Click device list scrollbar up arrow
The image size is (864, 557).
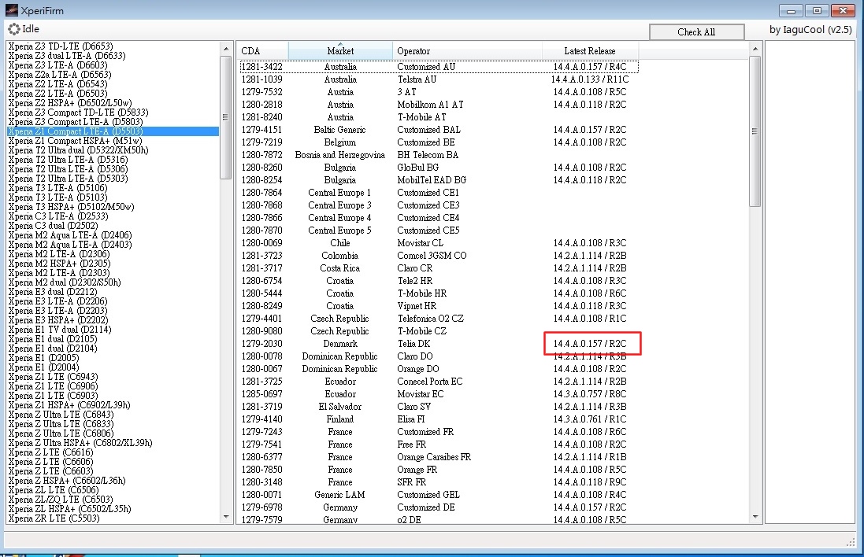226,49
